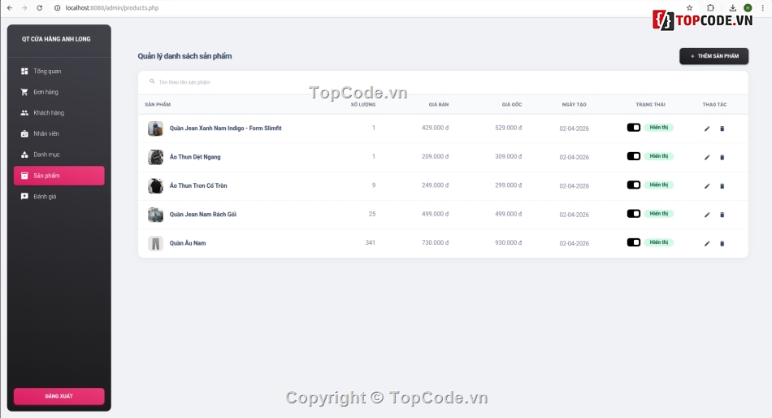Open browser three-dot menu

762,8
